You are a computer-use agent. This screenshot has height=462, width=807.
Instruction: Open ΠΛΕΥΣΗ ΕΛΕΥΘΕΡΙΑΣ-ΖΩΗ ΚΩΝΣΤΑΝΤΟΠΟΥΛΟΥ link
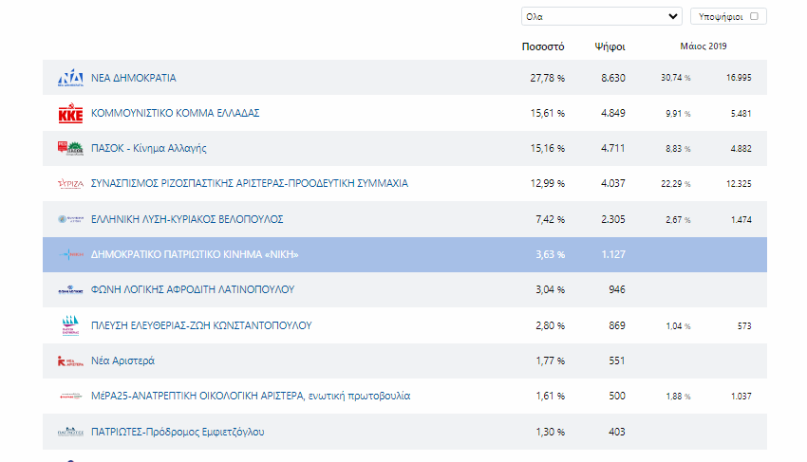point(201,325)
